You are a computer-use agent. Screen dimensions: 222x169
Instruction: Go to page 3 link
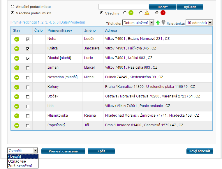click(x=46, y=22)
